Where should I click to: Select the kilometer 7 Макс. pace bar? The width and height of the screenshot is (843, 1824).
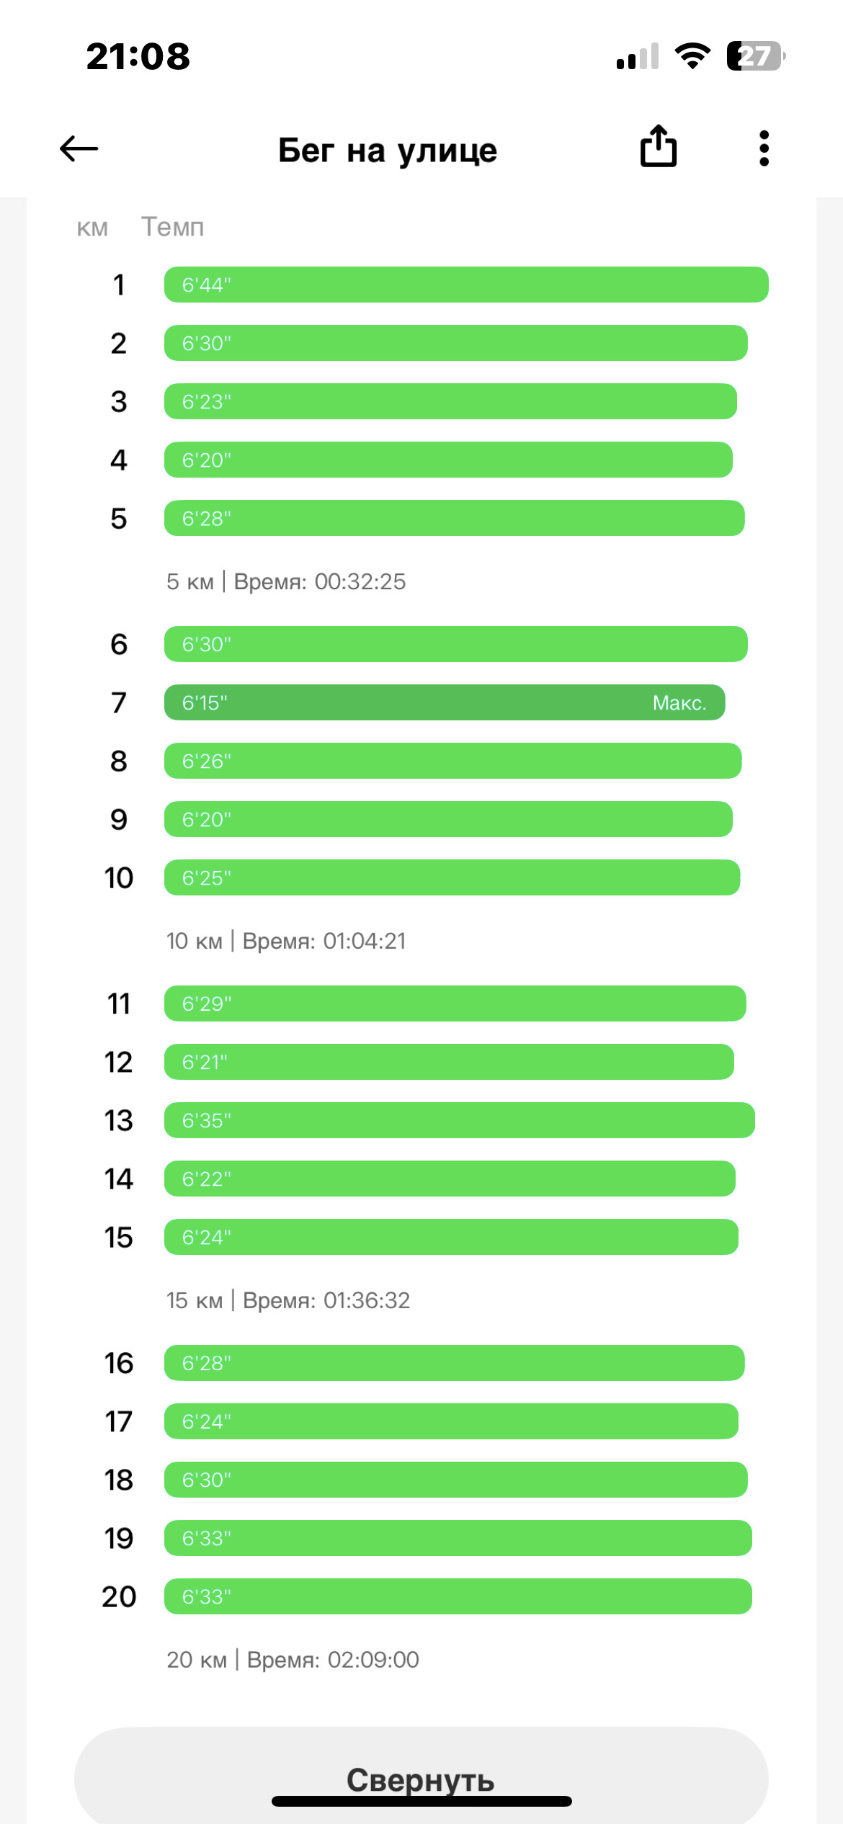[445, 702]
